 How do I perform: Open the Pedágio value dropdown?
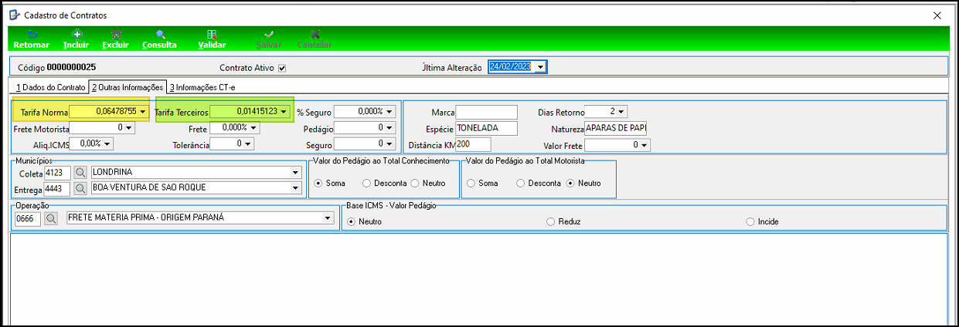[x=390, y=128]
